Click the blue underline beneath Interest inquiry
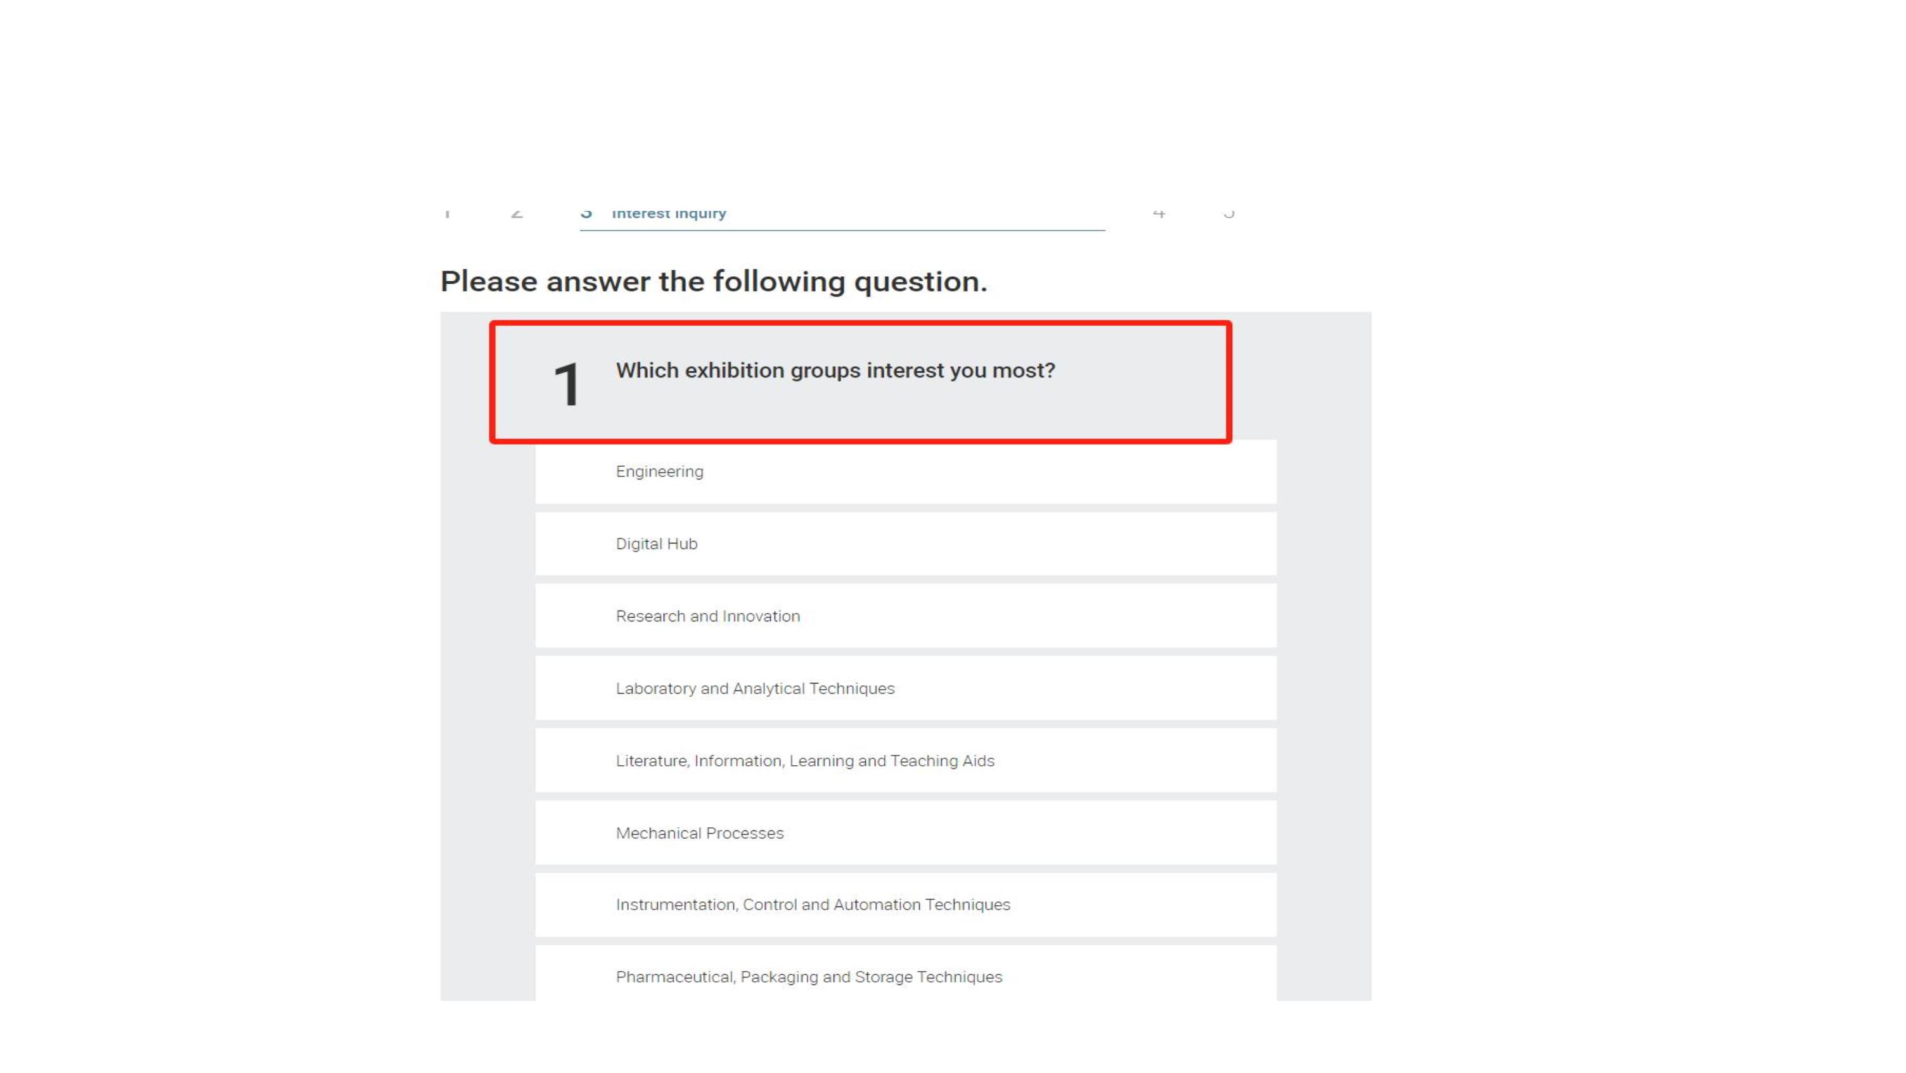 [842, 231]
